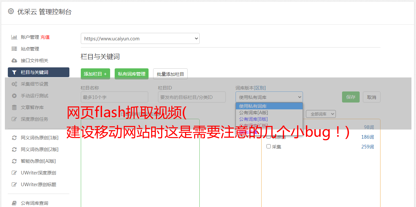Choose 公有词库[B版] option in the list
The width and height of the screenshot is (416, 207).
pos(269,119)
